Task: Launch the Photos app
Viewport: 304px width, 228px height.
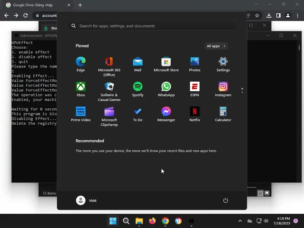Action: [x=195, y=64]
